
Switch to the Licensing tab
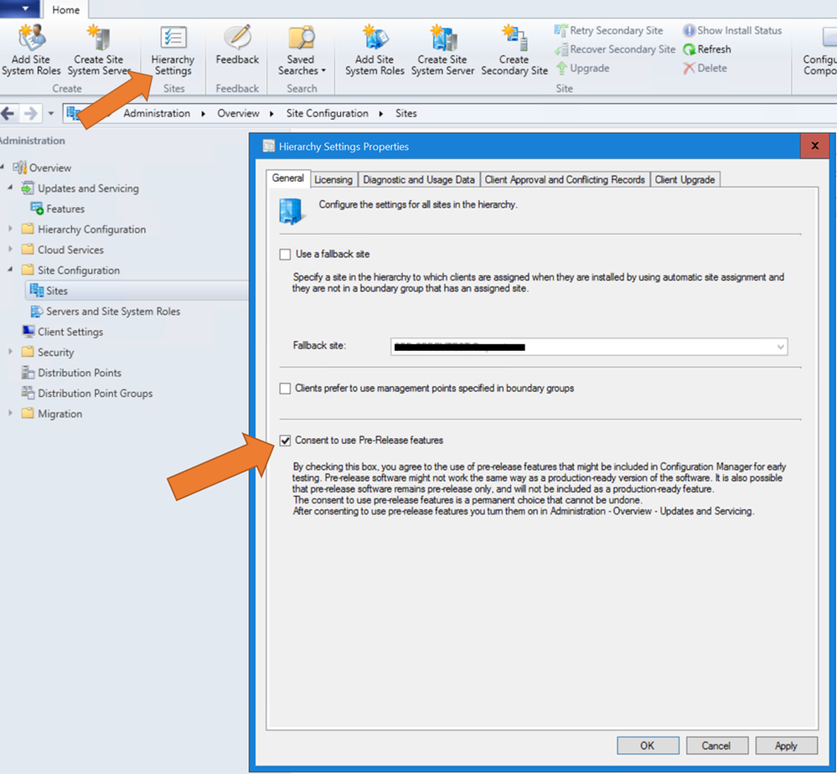pyautogui.click(x=333, y=179)
